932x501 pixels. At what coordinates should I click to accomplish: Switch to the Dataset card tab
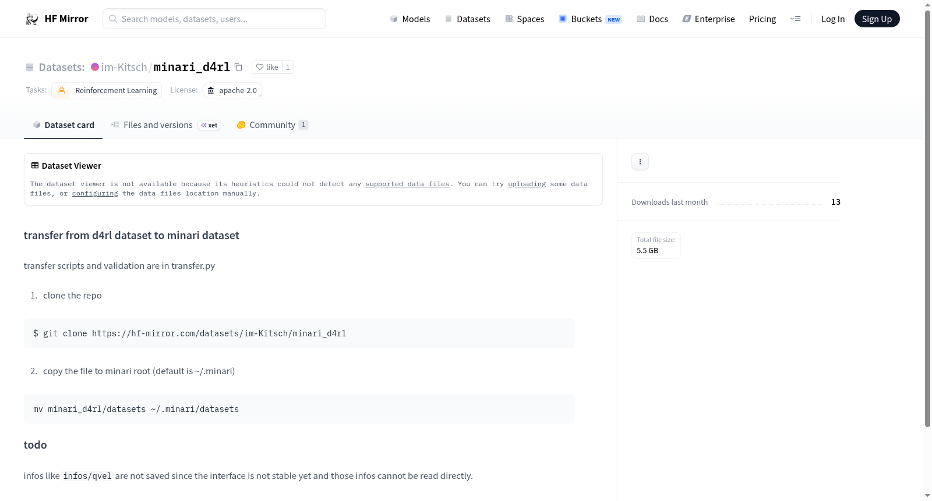coord(63,125)
